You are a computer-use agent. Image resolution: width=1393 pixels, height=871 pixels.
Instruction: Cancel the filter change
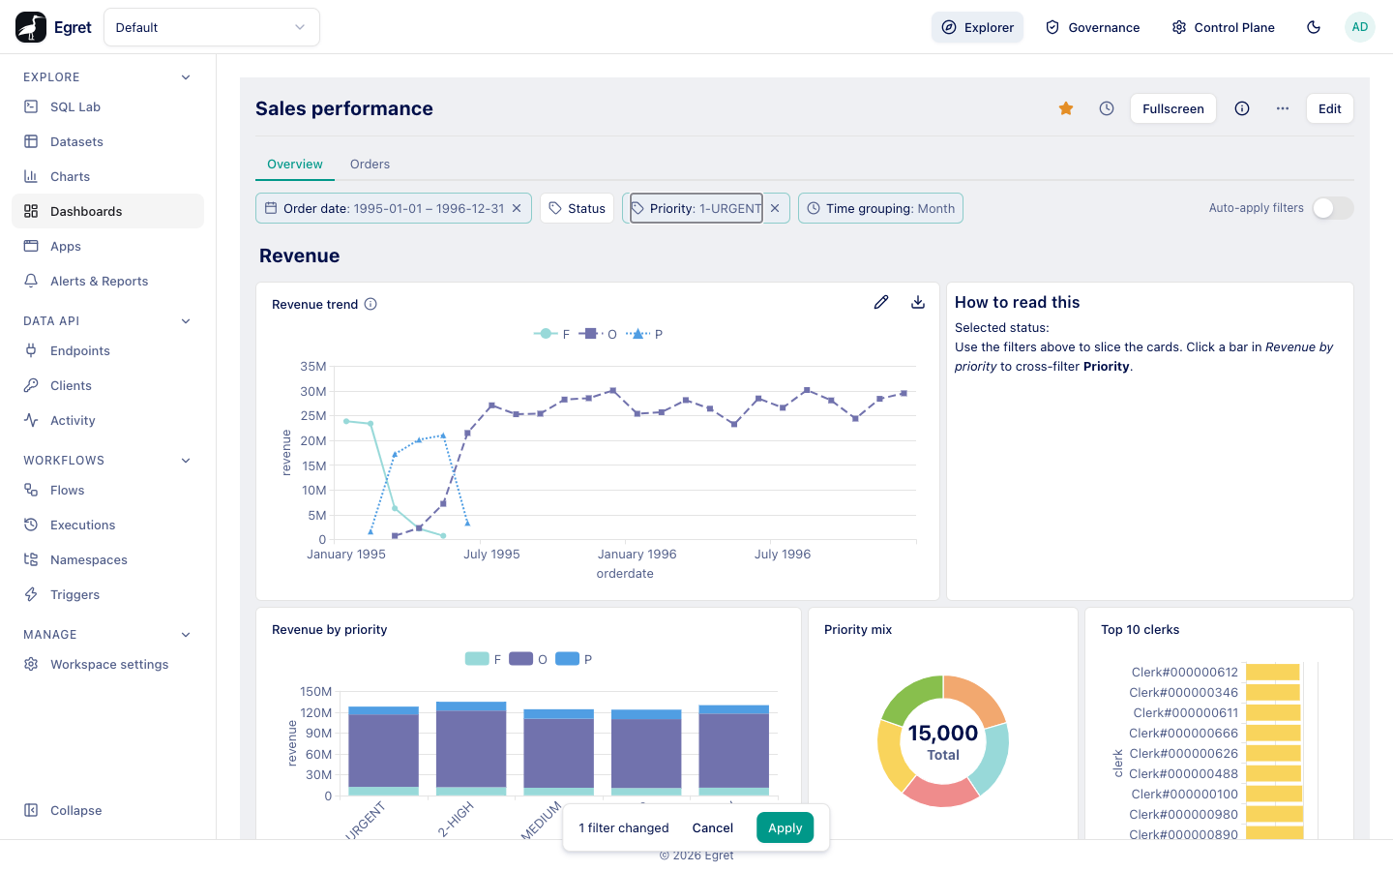[x=713, y=827]
